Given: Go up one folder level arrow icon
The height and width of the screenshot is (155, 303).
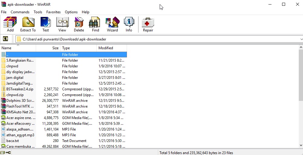Looking at the screenshot, I should (5, 39).
